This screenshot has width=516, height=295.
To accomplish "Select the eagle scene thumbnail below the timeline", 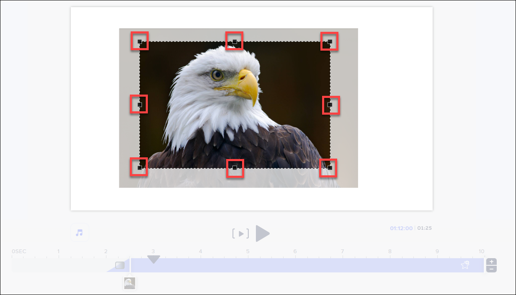I will pos(129,283).
